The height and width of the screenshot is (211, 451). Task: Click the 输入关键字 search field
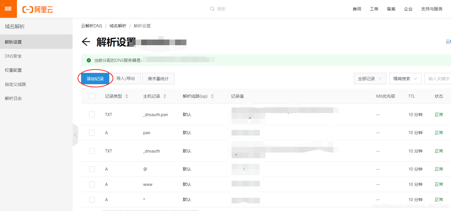pos(438,79)
